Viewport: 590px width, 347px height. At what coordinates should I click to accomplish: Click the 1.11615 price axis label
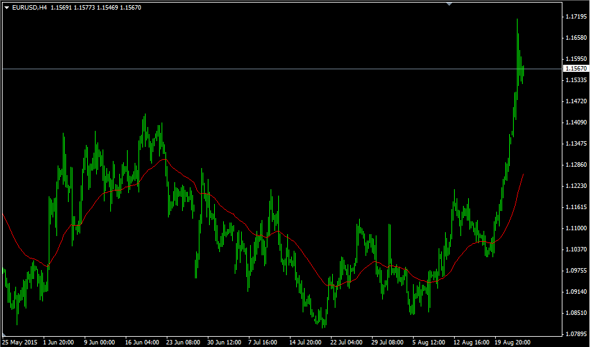[576, 207]
